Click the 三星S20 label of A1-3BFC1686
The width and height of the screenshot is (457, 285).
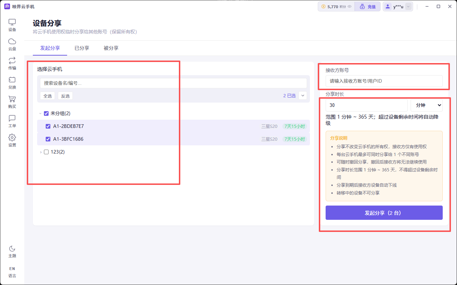point(269,139)
